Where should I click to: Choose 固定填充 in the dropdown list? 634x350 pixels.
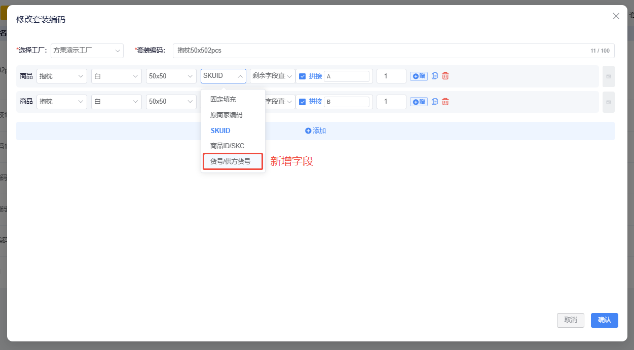pyautogui.click(x=223, y=100)
